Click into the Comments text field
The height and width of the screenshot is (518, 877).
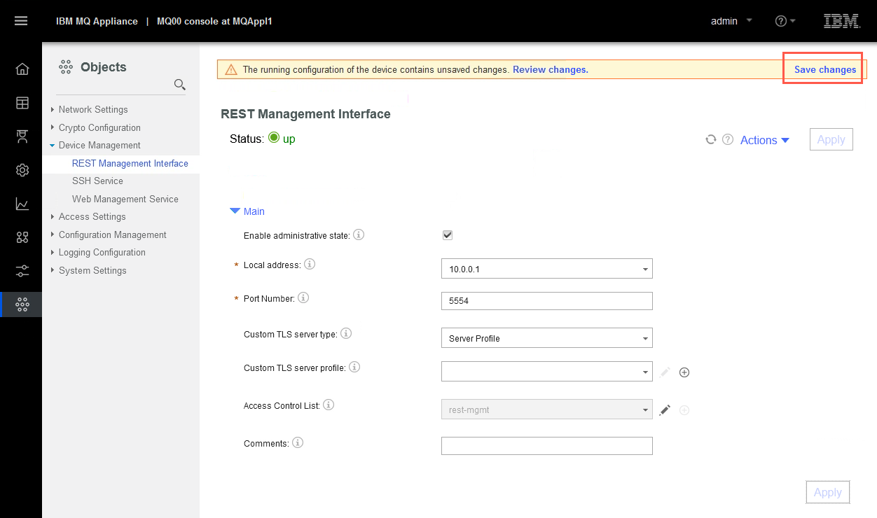coord(547,446)
